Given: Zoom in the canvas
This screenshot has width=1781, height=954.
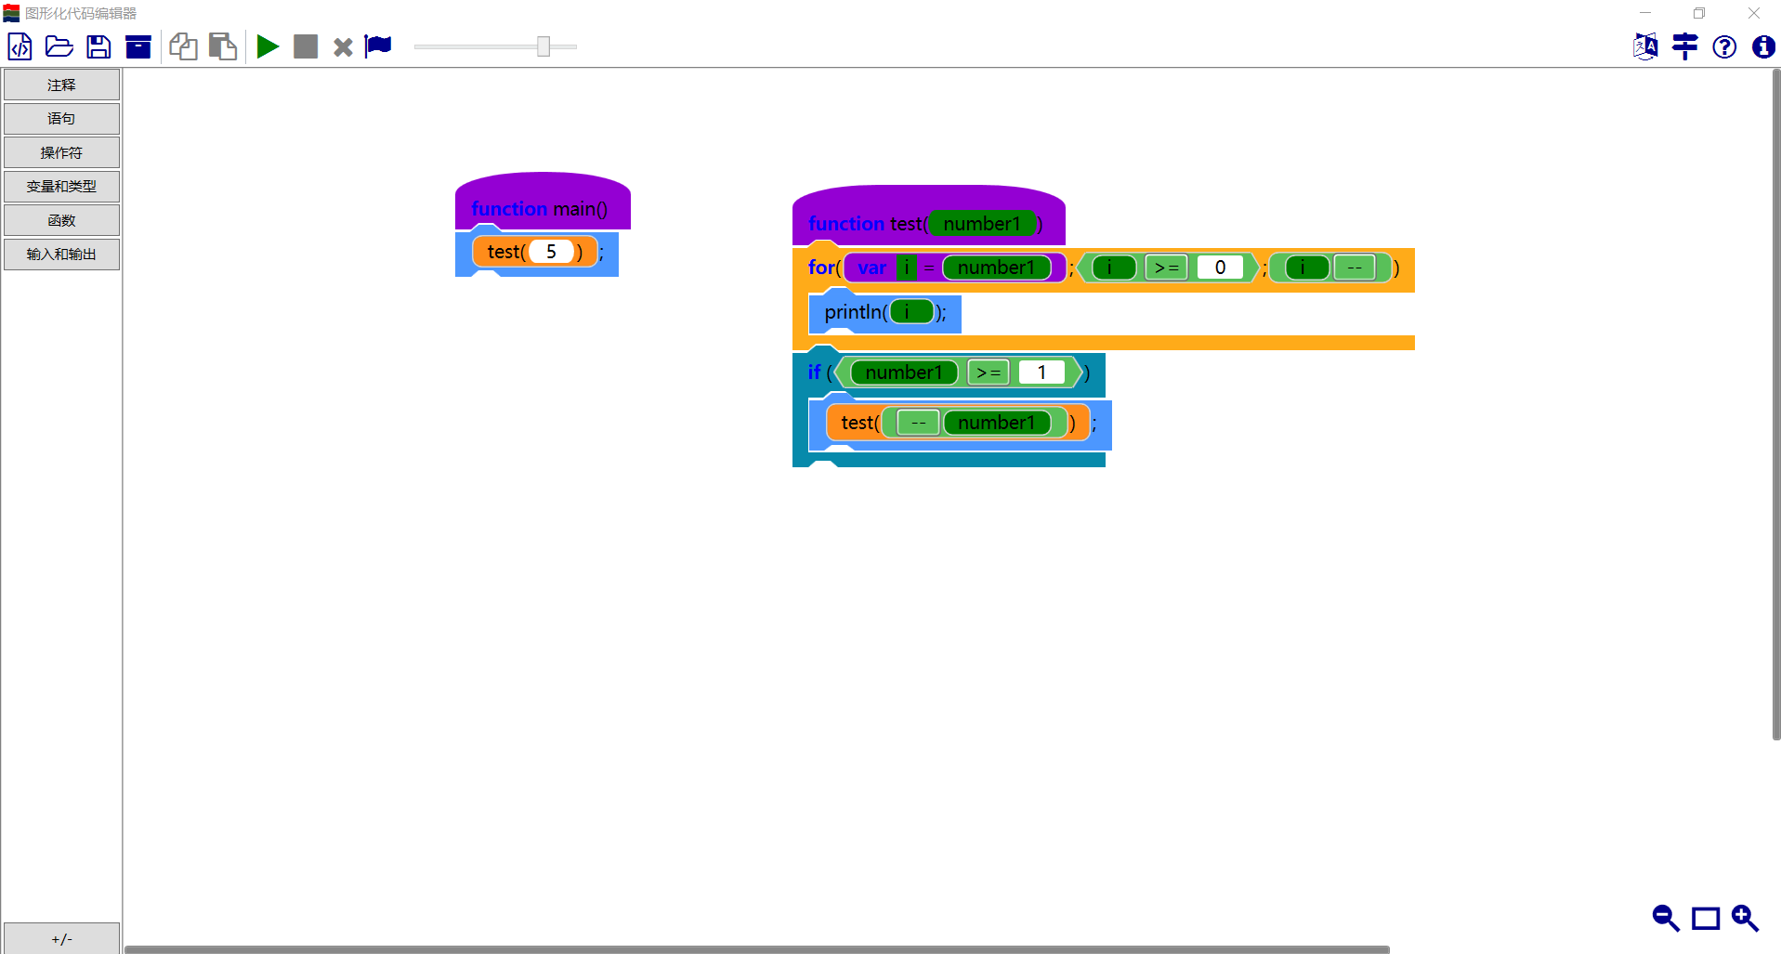Looking at the screenshot, I should [1745, 919].
